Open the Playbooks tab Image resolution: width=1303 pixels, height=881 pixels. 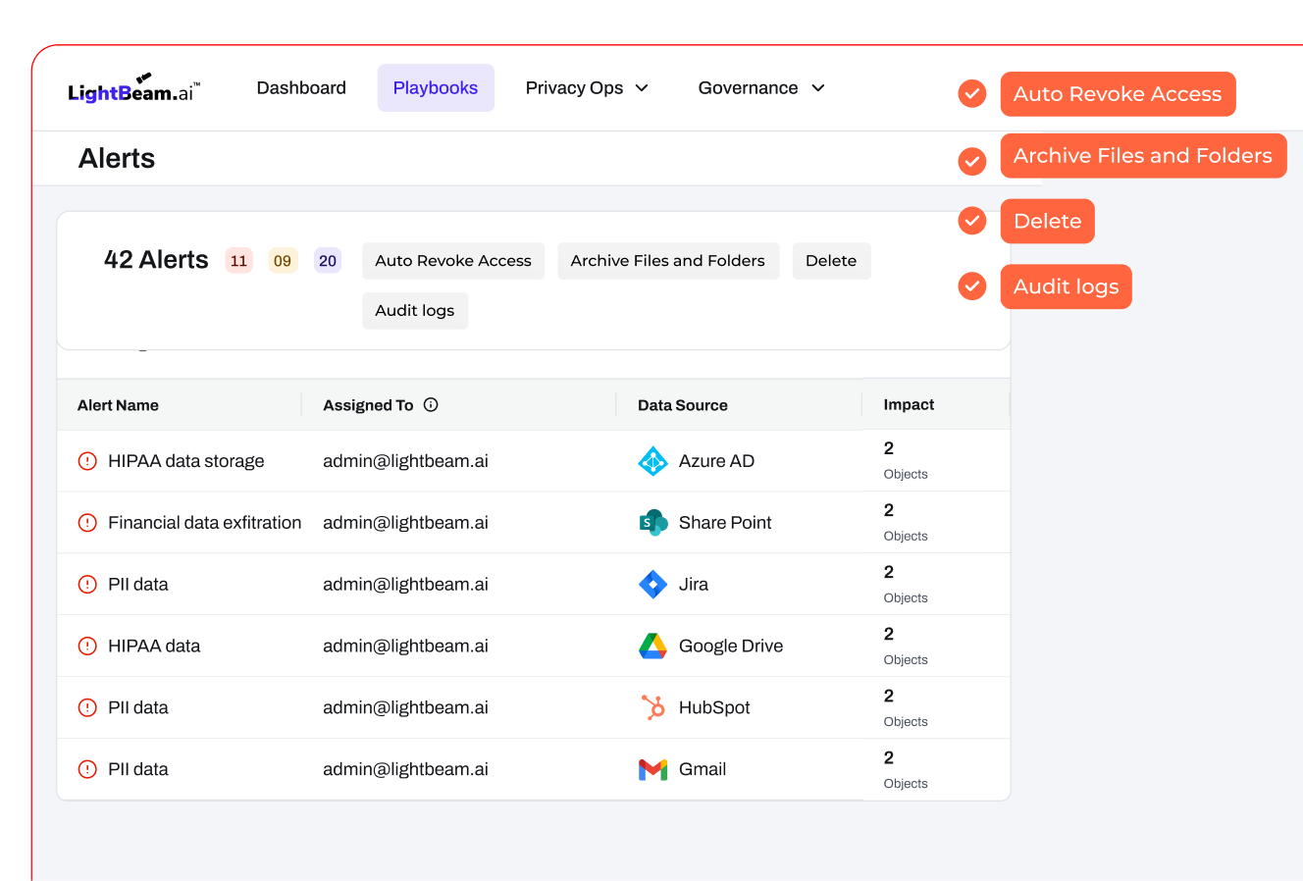coord(436,88)
